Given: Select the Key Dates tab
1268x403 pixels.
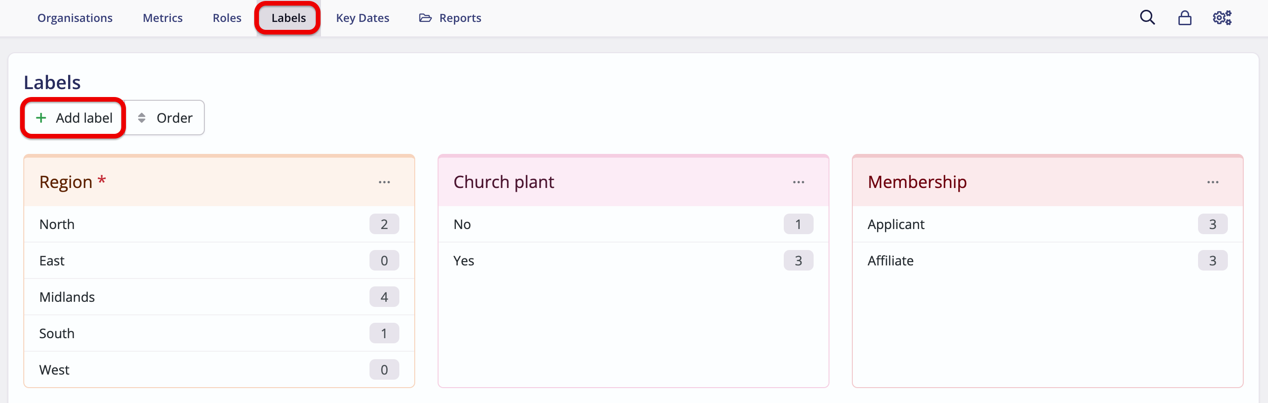Looking at the screenshot, I should (363, 18).
